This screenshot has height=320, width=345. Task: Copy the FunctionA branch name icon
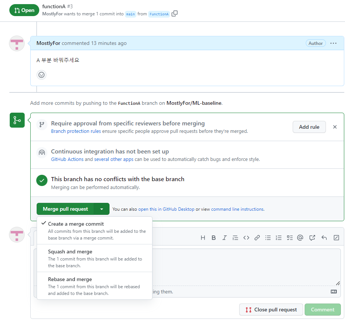point(175,14)
